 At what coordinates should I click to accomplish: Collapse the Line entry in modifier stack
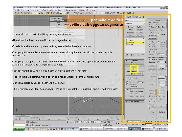[x=127, y=39]
